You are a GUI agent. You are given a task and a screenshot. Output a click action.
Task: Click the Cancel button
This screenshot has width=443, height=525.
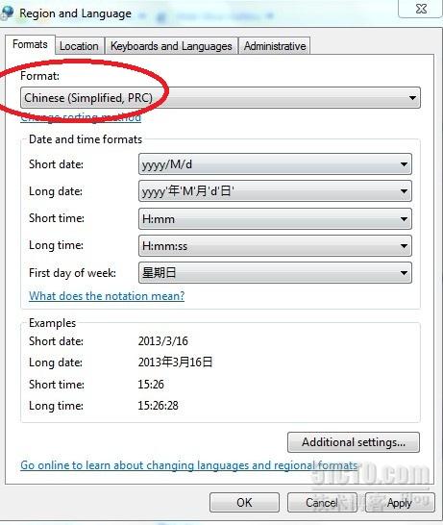point(322,502)
